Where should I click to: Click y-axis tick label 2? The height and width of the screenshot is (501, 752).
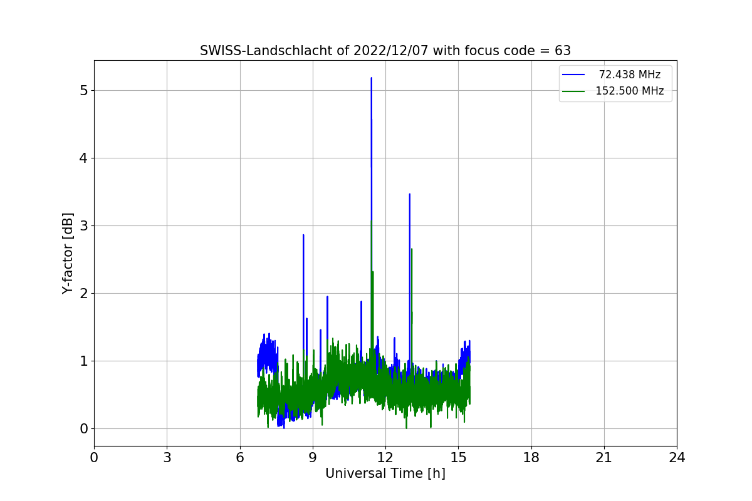coord(83,293)
